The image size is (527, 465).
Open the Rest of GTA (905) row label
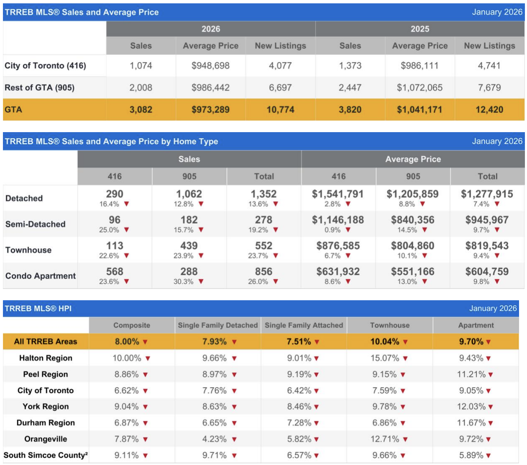pos(39,88)
